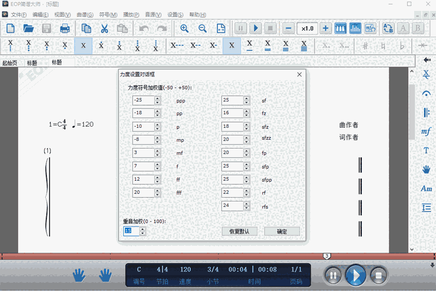Click the fermata icon in right sidebar

426,93
